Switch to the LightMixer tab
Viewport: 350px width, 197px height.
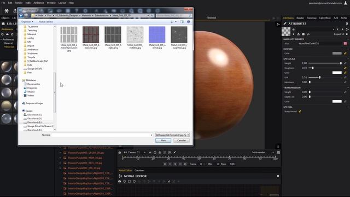[325, 18]
